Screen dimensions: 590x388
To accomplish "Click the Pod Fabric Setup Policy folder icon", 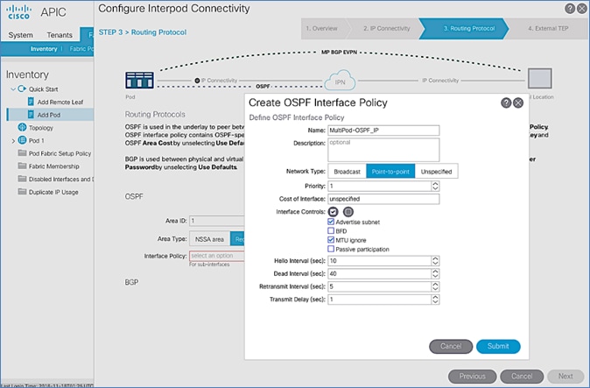I will click(22, 152).
